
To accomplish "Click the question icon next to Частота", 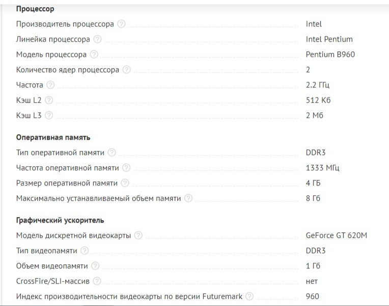I will point(50,85).
